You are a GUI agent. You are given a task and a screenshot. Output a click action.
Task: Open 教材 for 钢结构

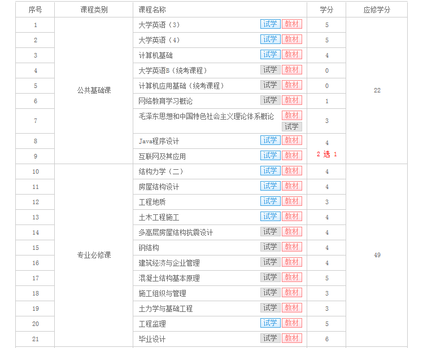291,247
